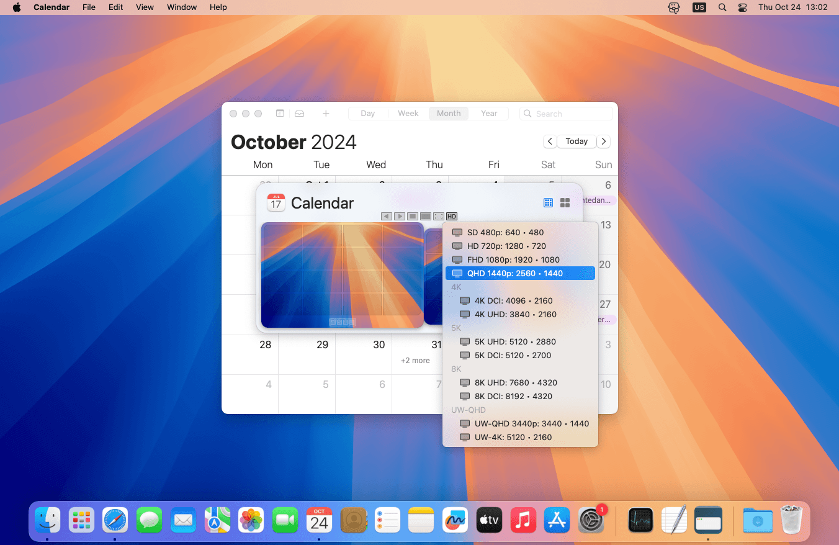
Task: Go to previous month chevron
Action: pyautogui.click(x=550, y=142)
